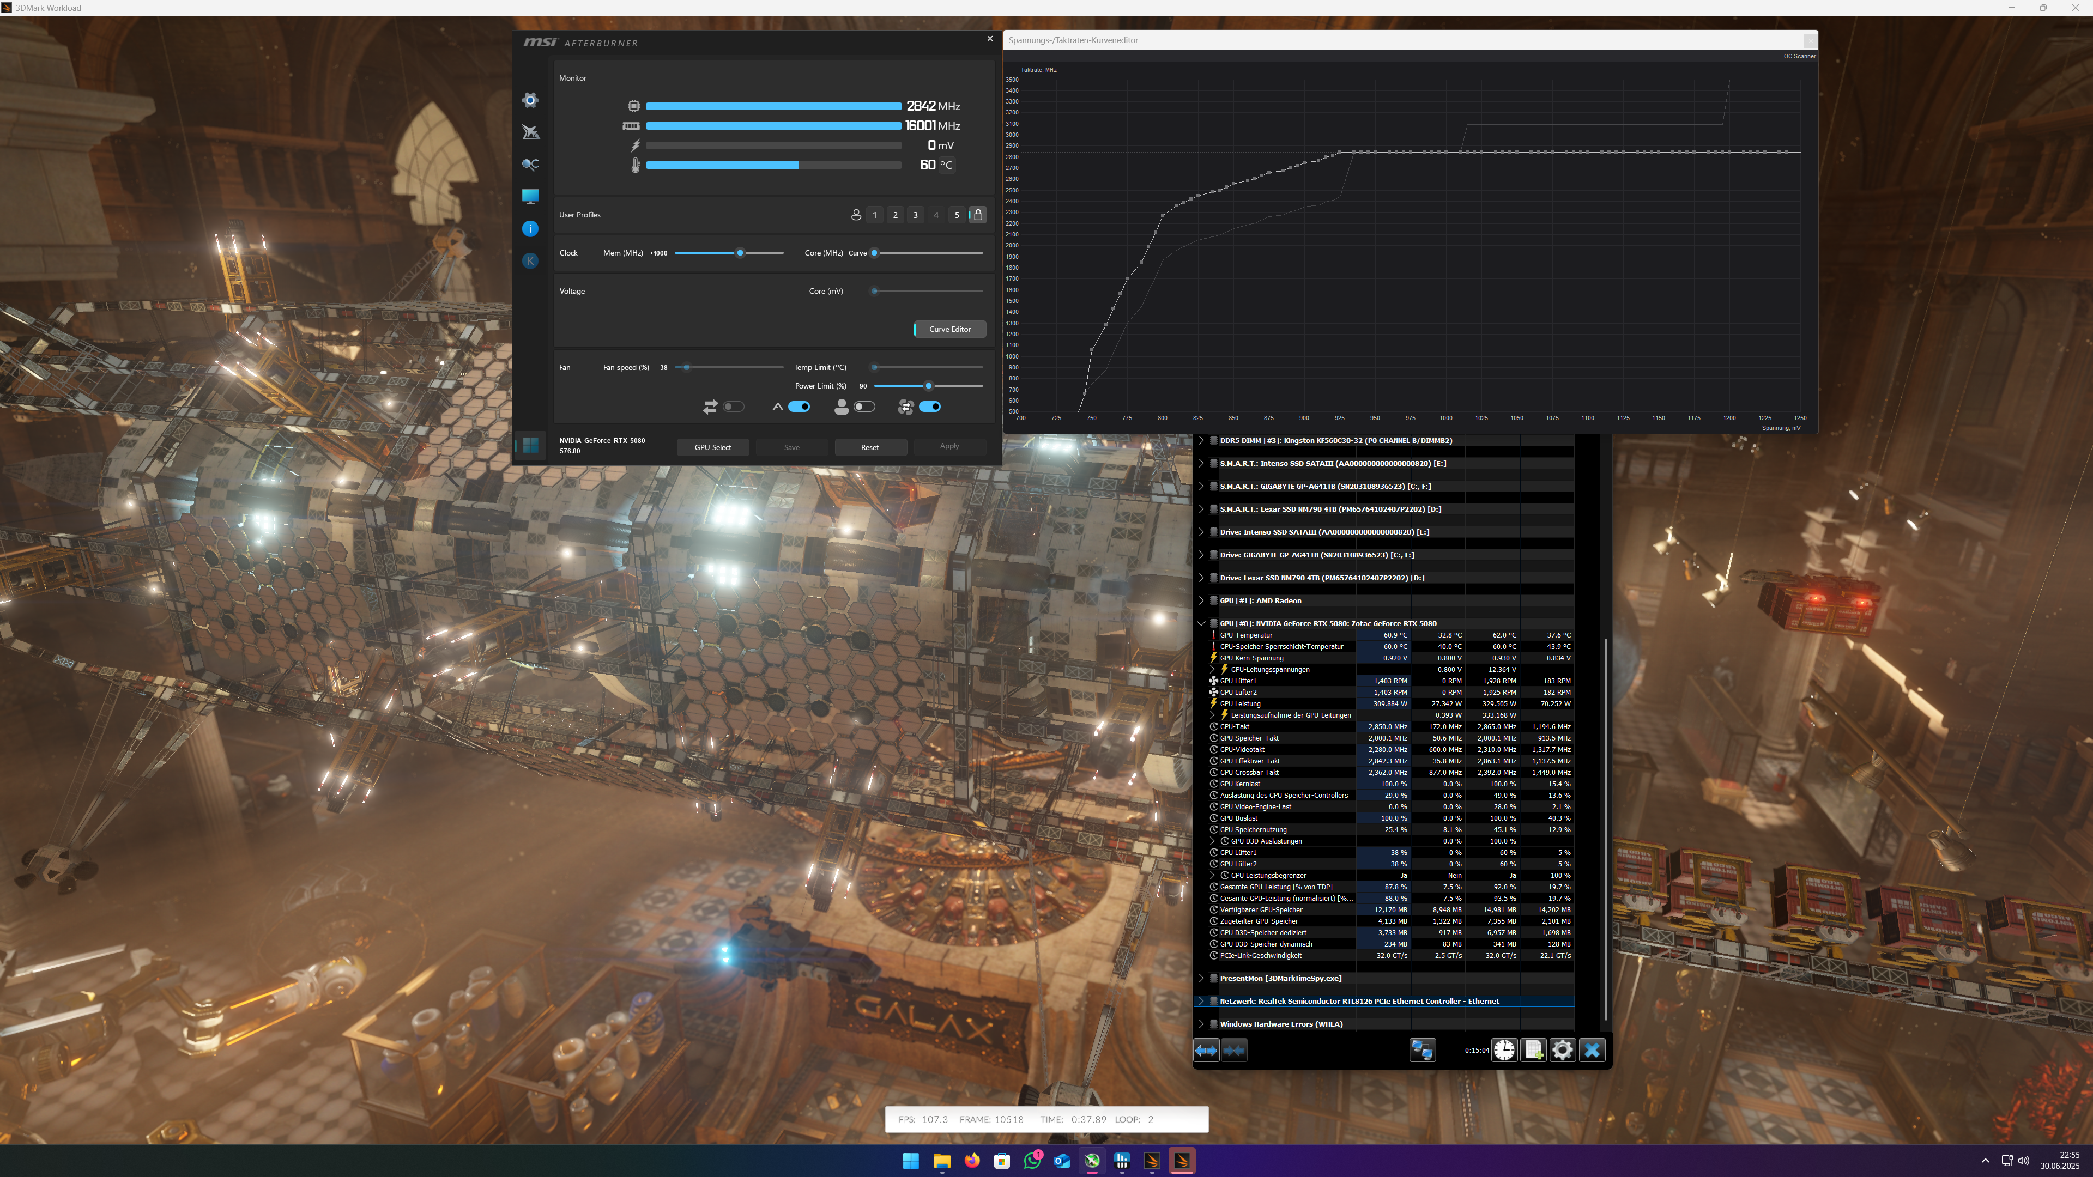Select user profile slot 2
The height and width of the screenshot is (1177, 2093).
pos(896,215)
